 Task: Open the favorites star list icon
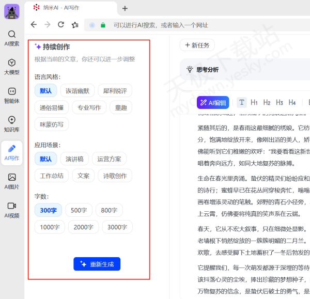coord(75,25)
